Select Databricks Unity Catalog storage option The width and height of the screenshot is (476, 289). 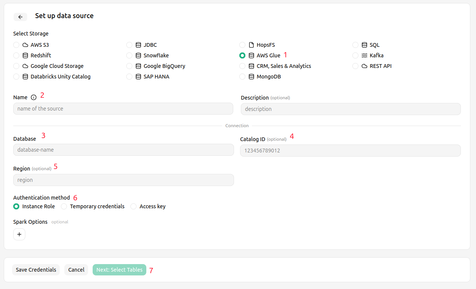point(16,77)
